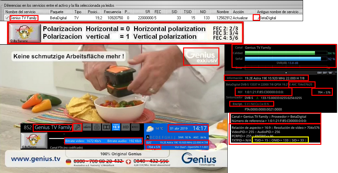Sort by the Frecuencia column header
Viewport: 338px width, 173px height.
113,12
